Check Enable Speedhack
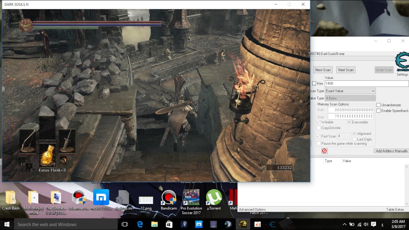Screen dimensions: 409x230 pyautogui.click(x=378, y=111)
